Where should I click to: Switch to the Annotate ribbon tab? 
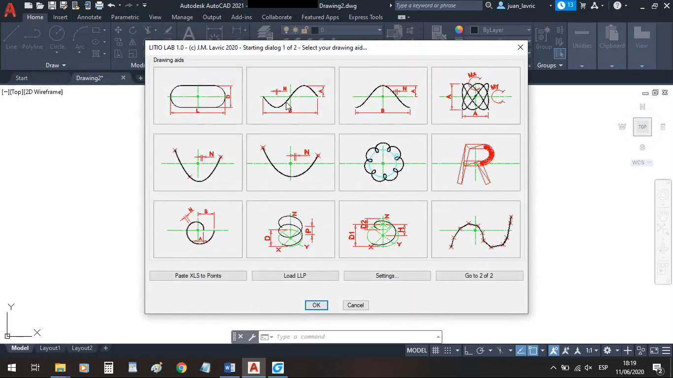coord(89,17)
